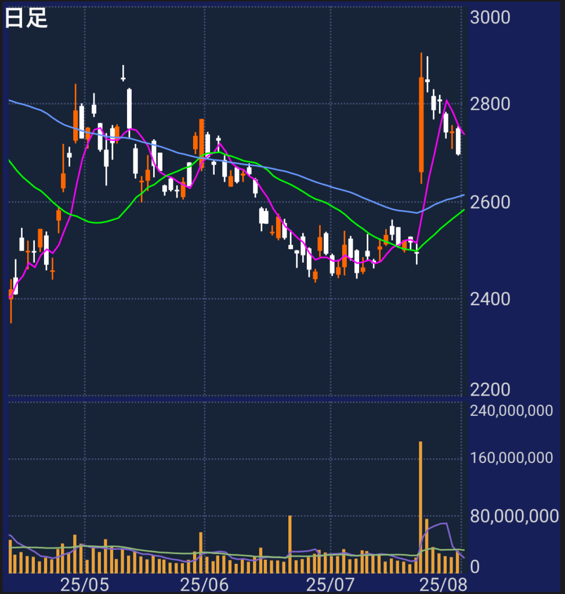Click the 0 volume axis label
The image size is (565, 594).
coord(475,567)
